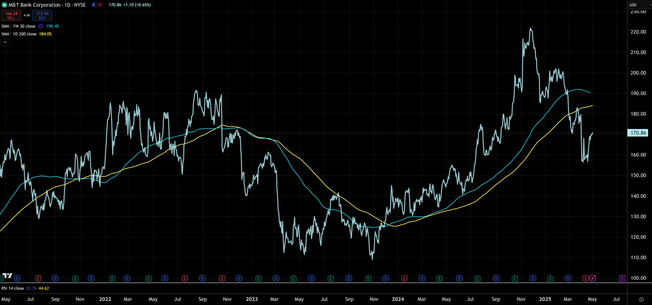This screenshot has height=305, width=652.
Task: Click the 184.05 SMA value text
Action: pyautogui.click(x=45, y=34)
